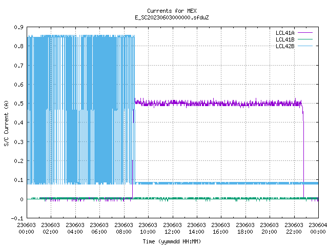Image resolution: width=328 pixels, height=246 pixels.
Task: Click the y-axis tick value 0.6
Action: point(18,85)
